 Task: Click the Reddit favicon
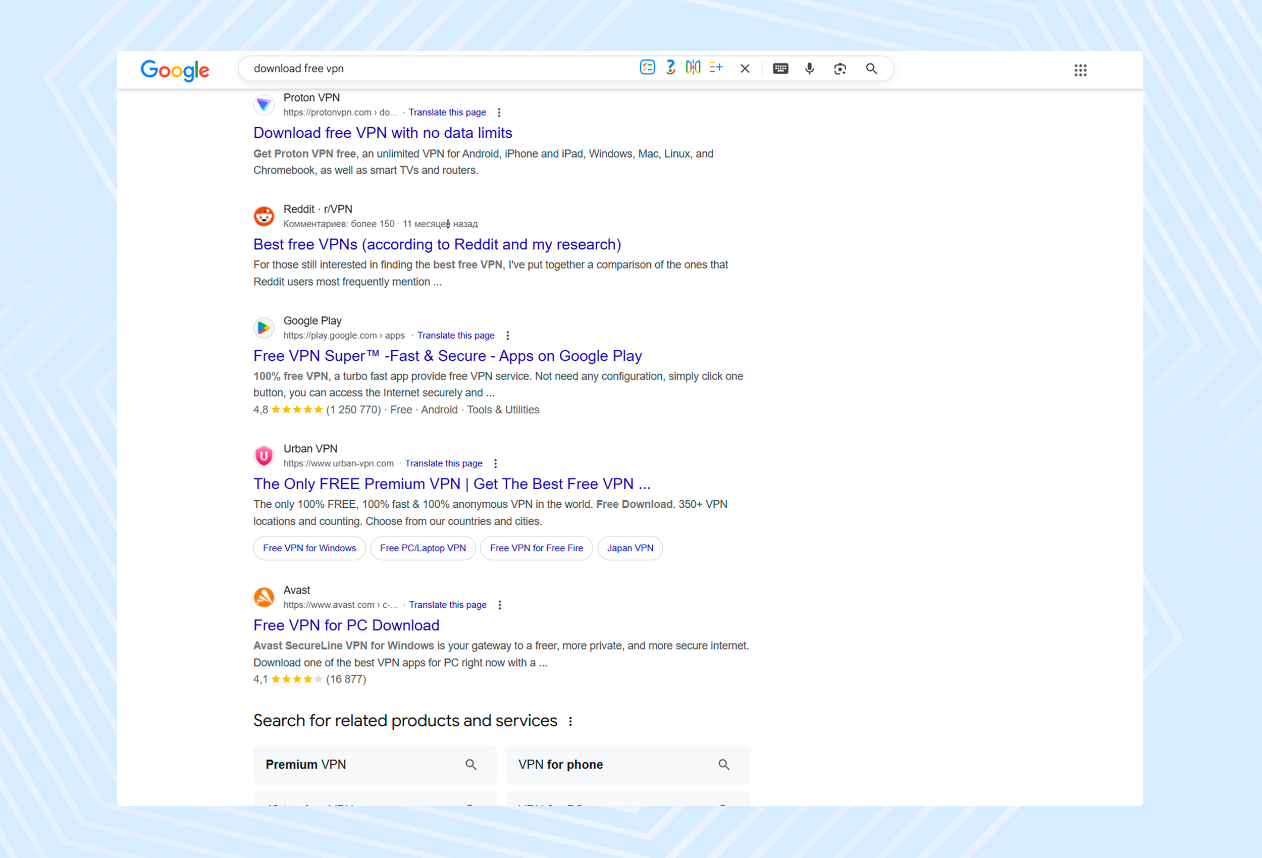[x=264, y=216]
